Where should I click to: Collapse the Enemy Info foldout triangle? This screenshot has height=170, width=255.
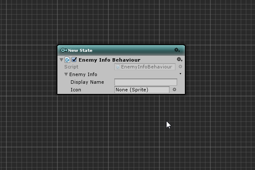66,74
